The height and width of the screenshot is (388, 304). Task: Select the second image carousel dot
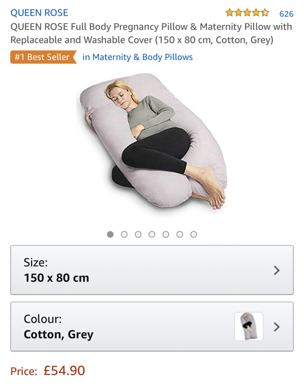coord(124,234)
